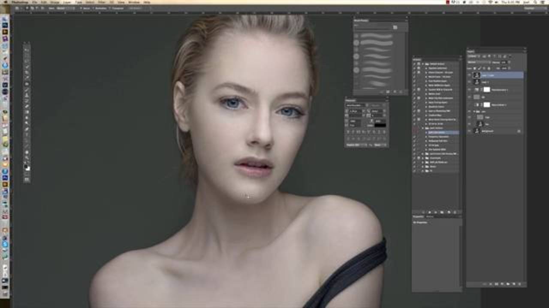Hide the Background layer with its eye icon
549x308 pixels.
[469, 131]
